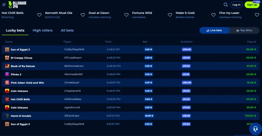Switch to Top Wins view
This screenshot has height=136, width=262.
[244, 30]
